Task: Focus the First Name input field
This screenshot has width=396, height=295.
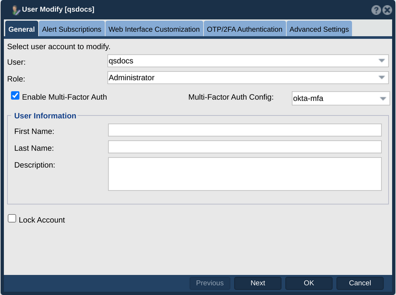Action: (245, 130)
